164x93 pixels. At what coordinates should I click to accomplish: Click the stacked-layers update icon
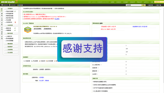tap(28, 30)
